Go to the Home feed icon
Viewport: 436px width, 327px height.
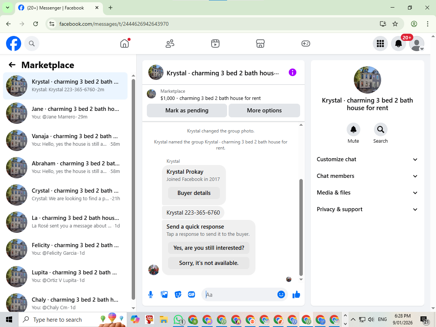click(125, 44)
